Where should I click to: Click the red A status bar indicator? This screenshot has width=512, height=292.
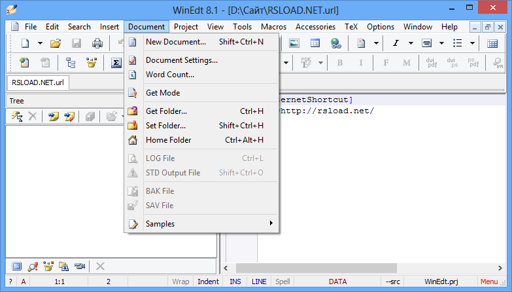click(23, 282)
